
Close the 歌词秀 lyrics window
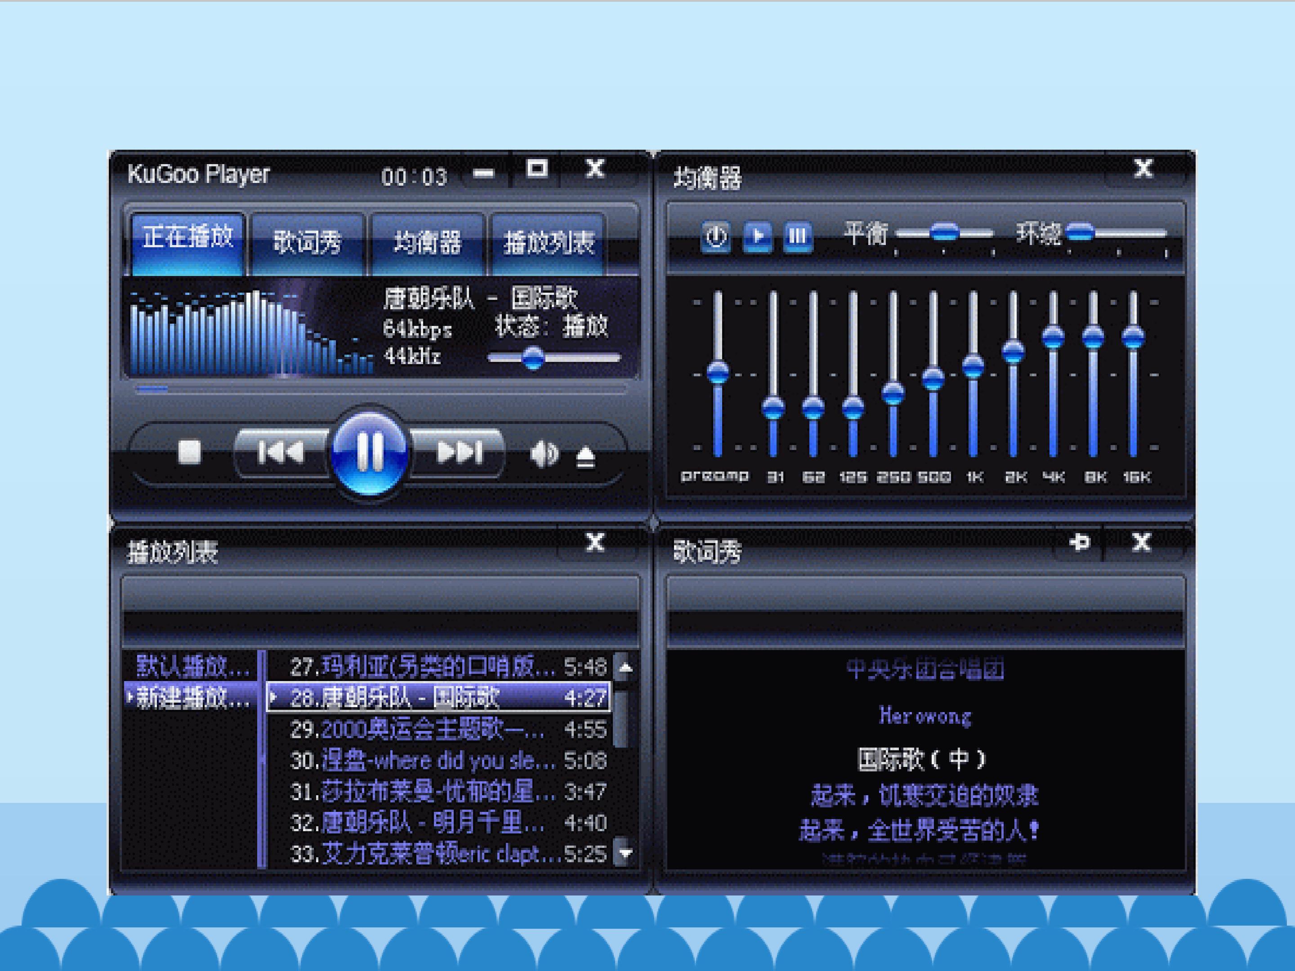pyautogui.click(x=1142, y=543)
